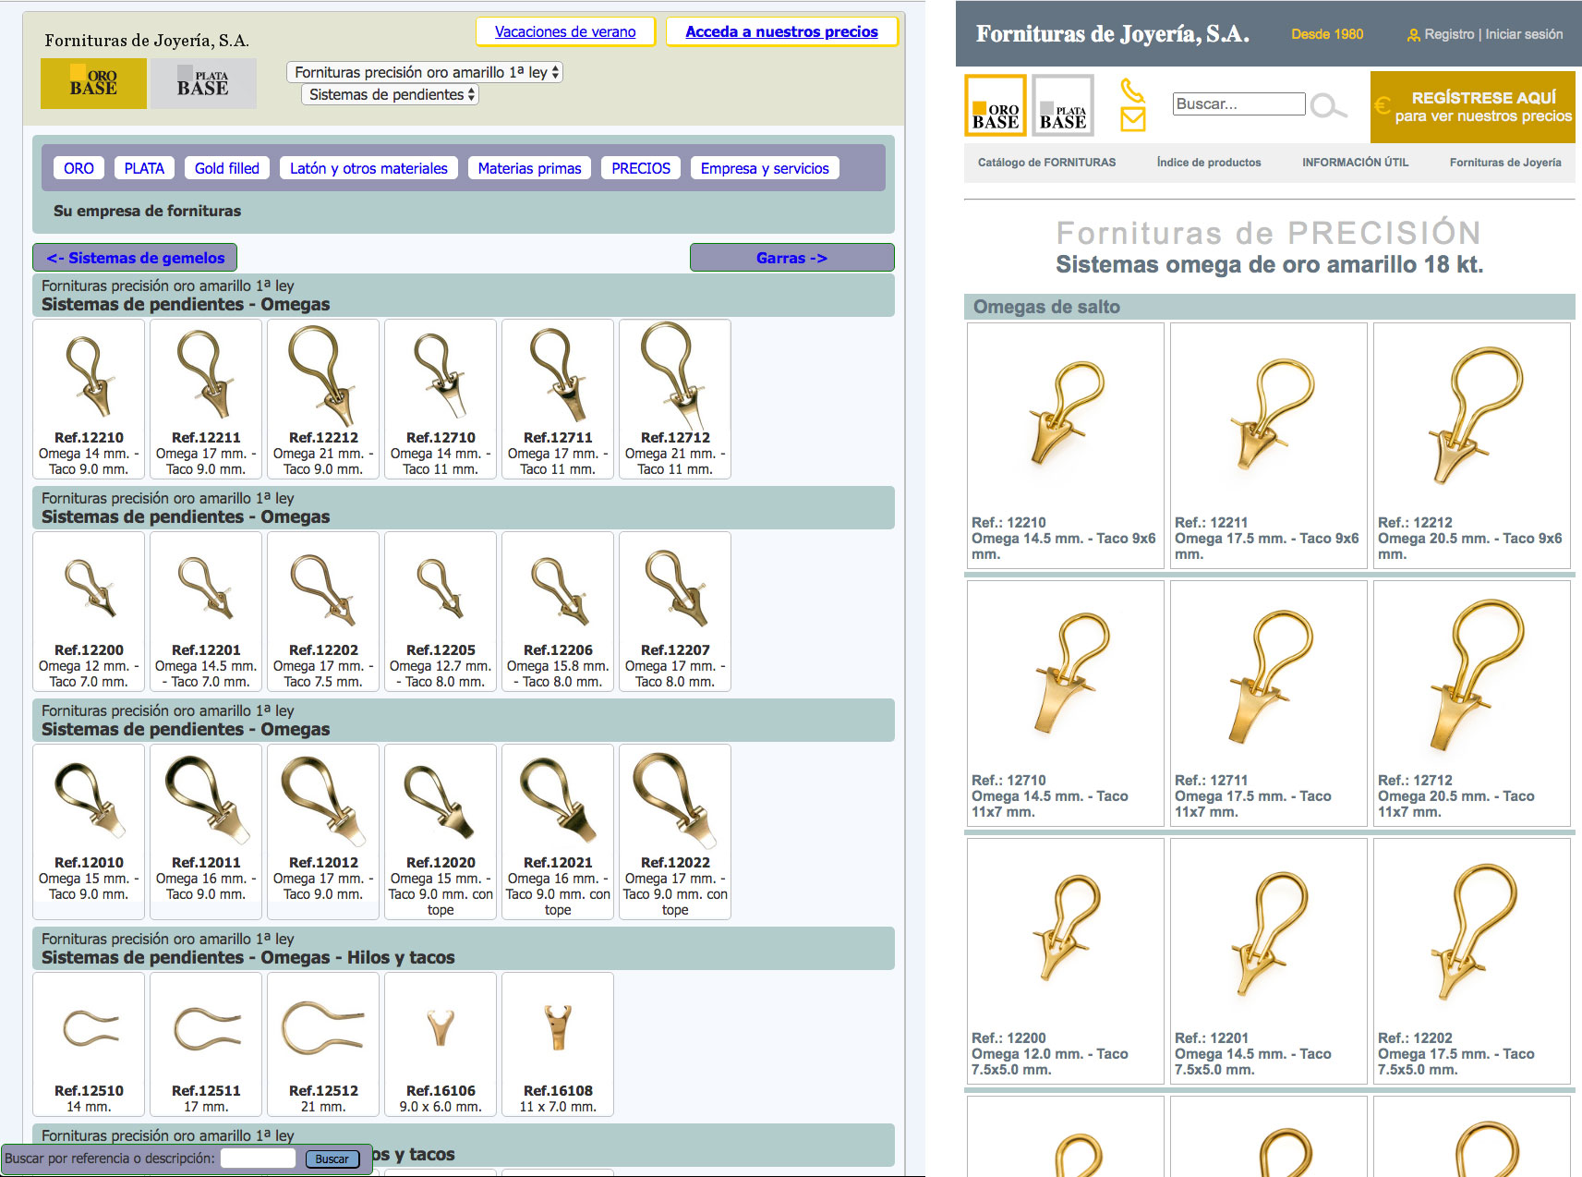Open Ref.: 12210 card in right page
The height and width of the screenshot is (1177, 1582).
[1065, 445]
